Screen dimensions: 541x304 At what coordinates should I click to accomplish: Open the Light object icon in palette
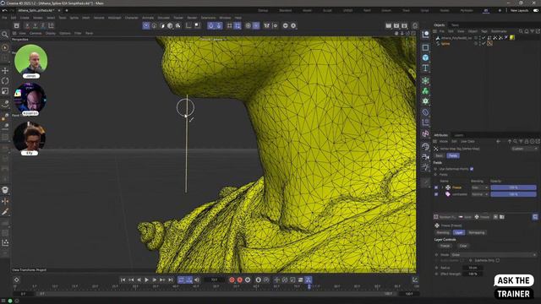point(425,167)
